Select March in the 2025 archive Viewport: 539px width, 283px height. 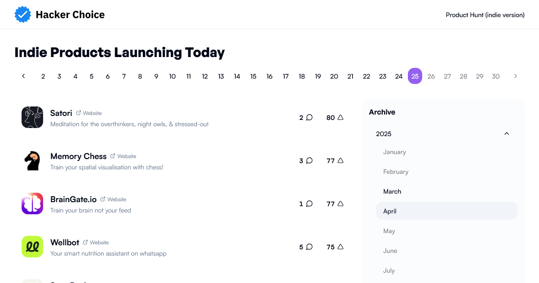pyautogui.click(x=392, y=191)
